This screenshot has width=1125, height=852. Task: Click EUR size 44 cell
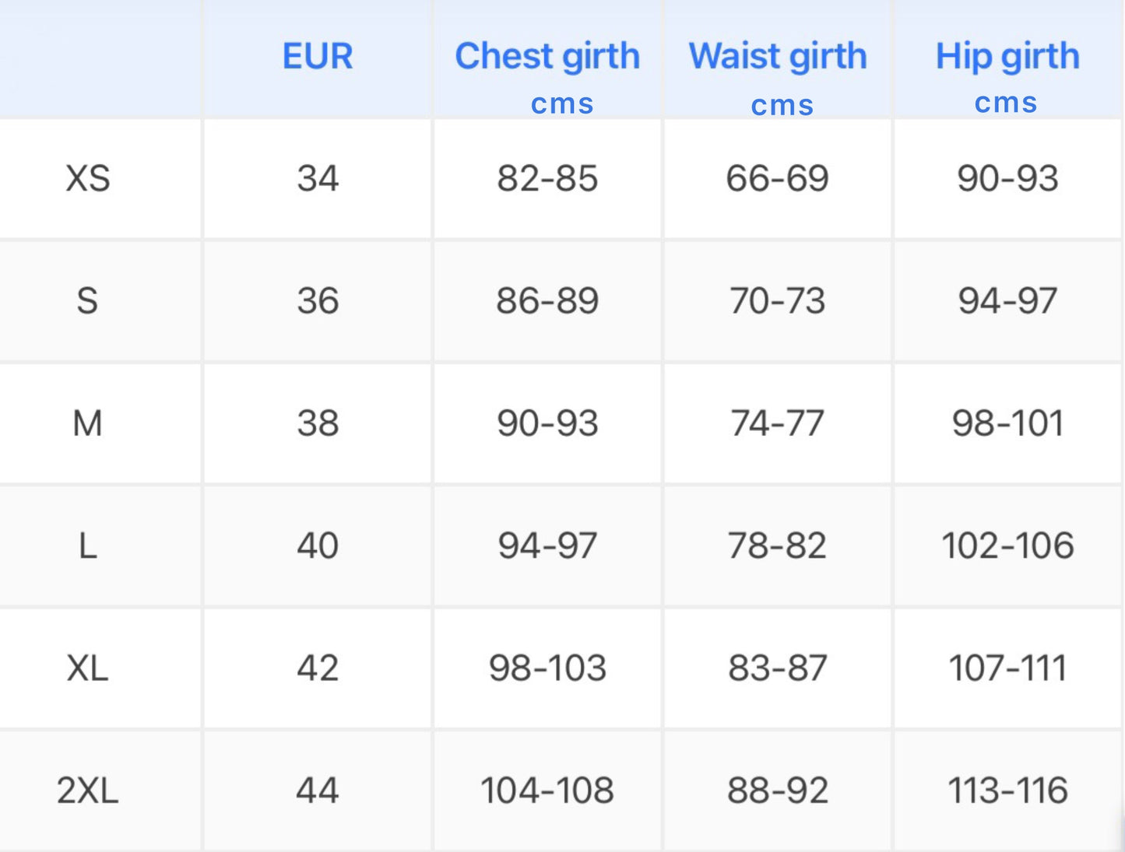click(x=318, y=791)
